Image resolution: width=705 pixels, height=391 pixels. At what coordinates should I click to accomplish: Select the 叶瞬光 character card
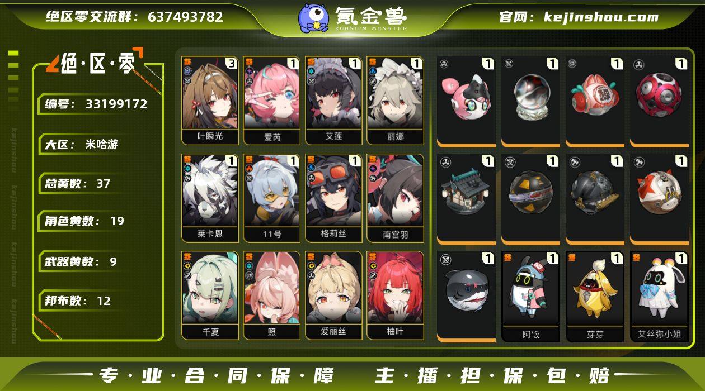[210, 100]
